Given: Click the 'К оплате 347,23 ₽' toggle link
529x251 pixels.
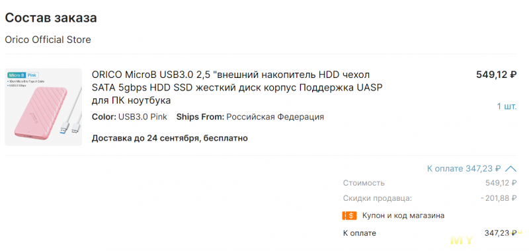Looking at the screenshot, I should click(464, 168).
